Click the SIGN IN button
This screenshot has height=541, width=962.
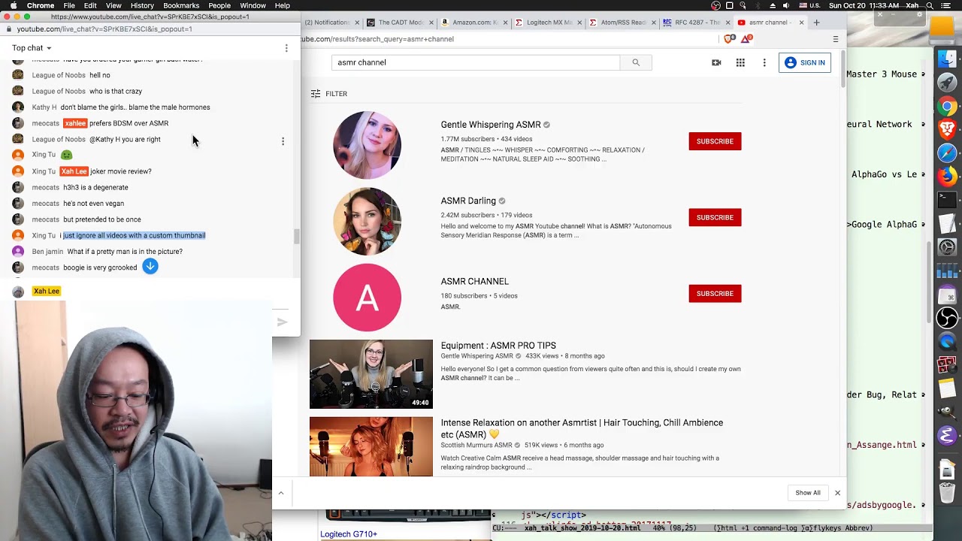click(x=804, y=62)
